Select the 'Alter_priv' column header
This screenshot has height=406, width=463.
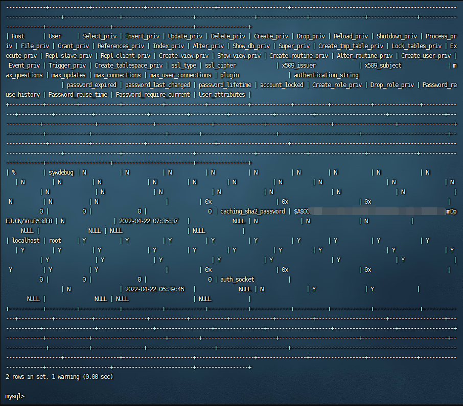coord(208,46)
